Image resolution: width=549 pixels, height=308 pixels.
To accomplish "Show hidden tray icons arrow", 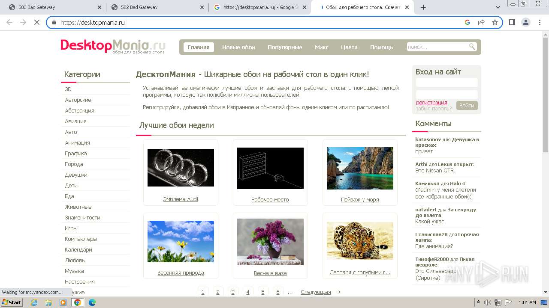I will point(479,302).
